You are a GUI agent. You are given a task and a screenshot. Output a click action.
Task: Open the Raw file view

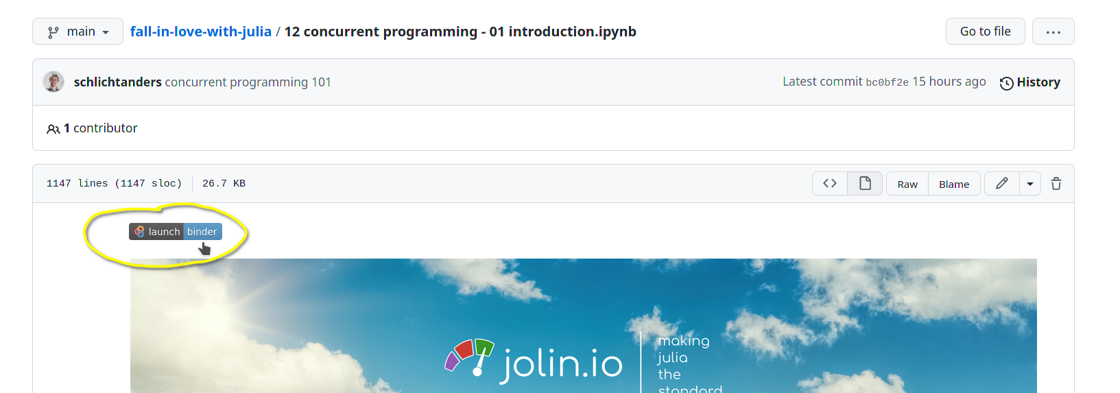coord(907,184)
